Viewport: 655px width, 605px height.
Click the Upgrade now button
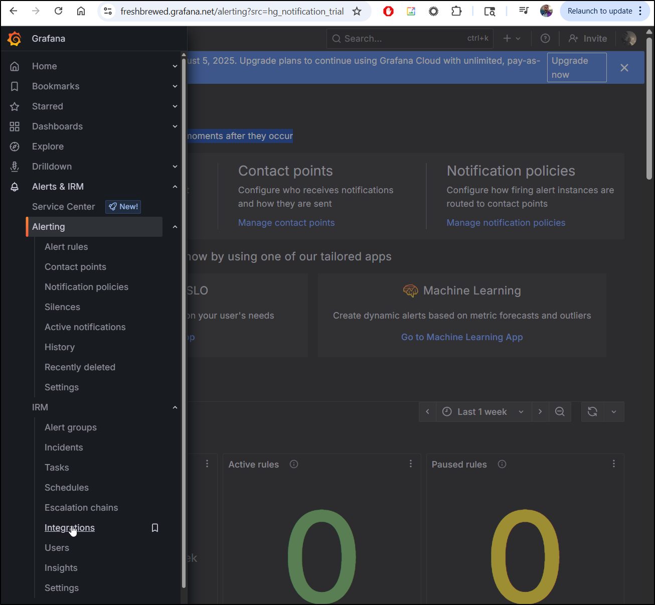coord(577,68)
